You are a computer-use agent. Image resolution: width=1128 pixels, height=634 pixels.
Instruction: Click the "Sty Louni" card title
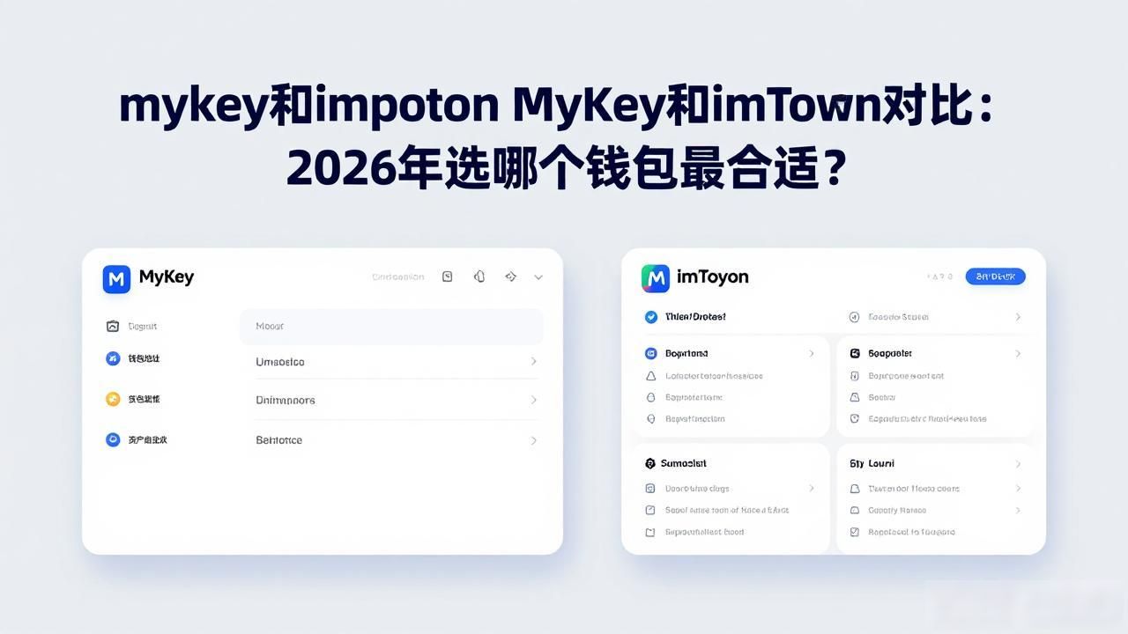(x=872, y=463)
